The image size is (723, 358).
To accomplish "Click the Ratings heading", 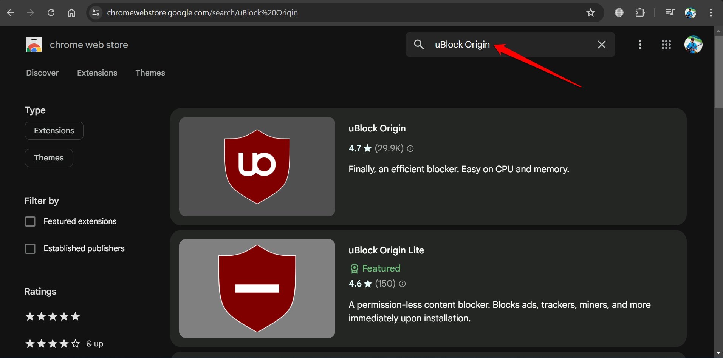I will tap(40, 292).
